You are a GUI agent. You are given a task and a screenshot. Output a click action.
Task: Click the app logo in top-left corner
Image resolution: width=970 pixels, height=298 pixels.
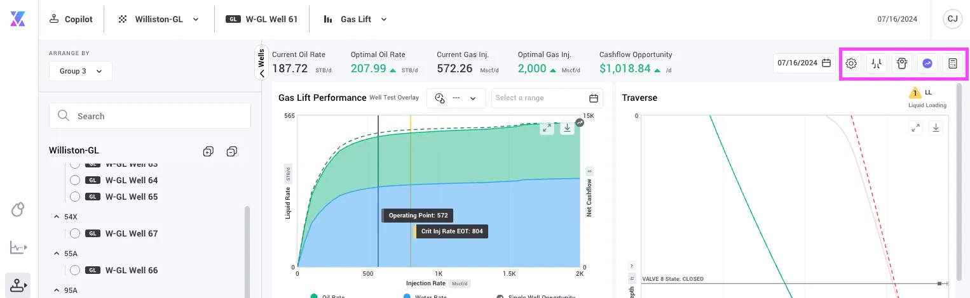coord(18,19)
